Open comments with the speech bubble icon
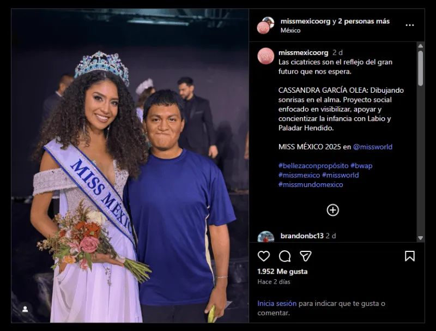 284,256
